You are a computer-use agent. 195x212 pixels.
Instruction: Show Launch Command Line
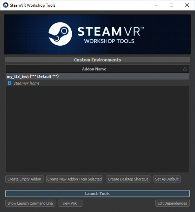[30, 203]
